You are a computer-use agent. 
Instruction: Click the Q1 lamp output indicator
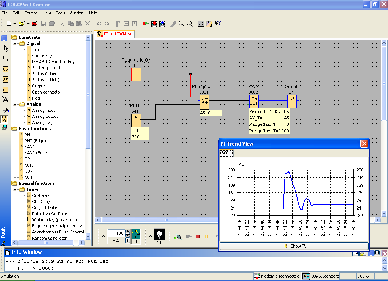pos(159,235)
